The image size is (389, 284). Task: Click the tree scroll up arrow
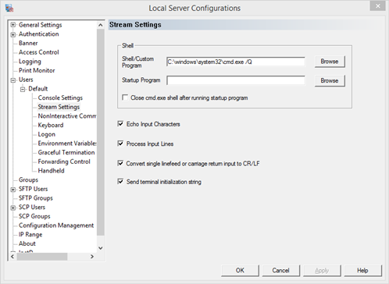click(101, 25)
